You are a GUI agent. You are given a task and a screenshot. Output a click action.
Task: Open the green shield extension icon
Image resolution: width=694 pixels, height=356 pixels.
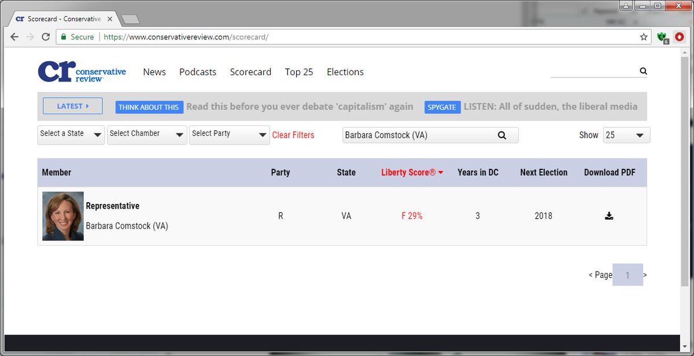(663, 37)
